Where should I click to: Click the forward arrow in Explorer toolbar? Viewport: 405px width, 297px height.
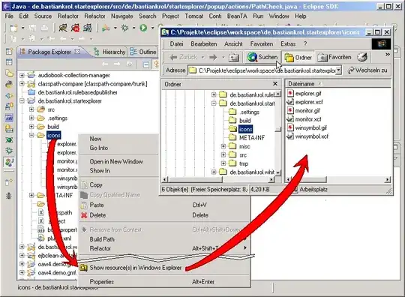tap(213, 57)
